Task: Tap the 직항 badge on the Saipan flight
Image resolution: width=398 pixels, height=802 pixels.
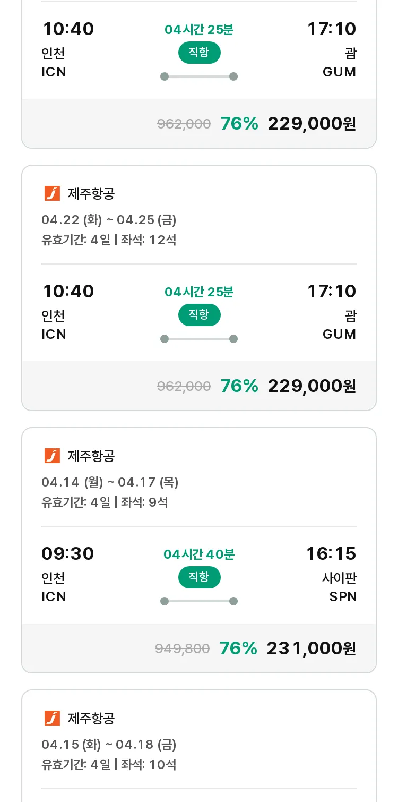Action: pos(199,577)
